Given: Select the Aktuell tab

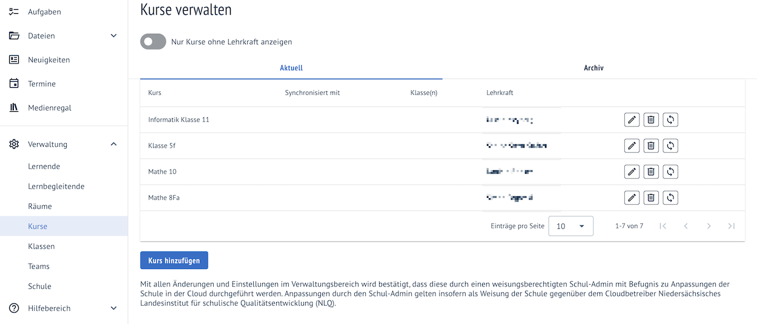Looking at the screenshot, I should click(x=291, y=68).
